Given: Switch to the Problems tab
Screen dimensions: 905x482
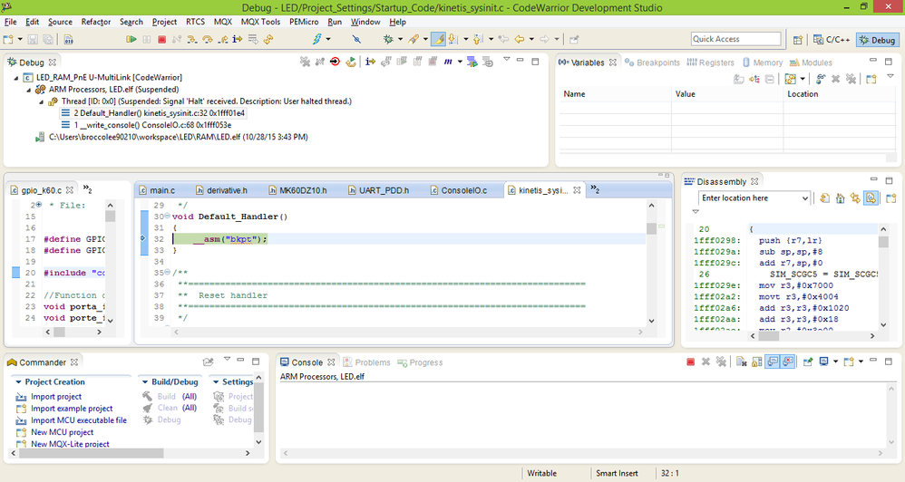Looking at the screenshot, I should tap(366, 362).
